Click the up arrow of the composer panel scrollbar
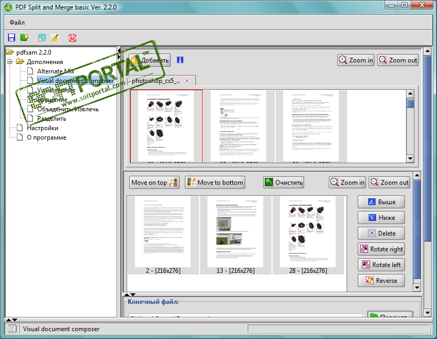Viewport: 437px width, 339px height. coord(417,175)
